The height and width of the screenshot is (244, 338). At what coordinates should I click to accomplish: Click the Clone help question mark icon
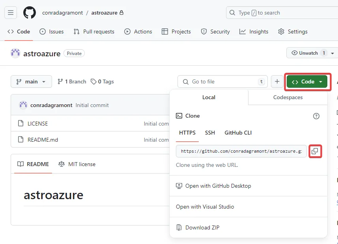tap(316, 116)
